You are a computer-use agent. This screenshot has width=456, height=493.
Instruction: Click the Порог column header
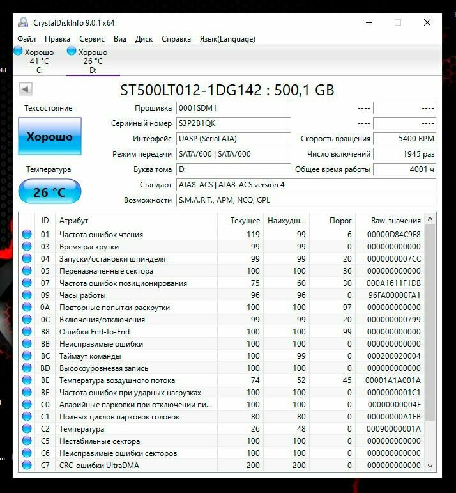pos(332,221)
